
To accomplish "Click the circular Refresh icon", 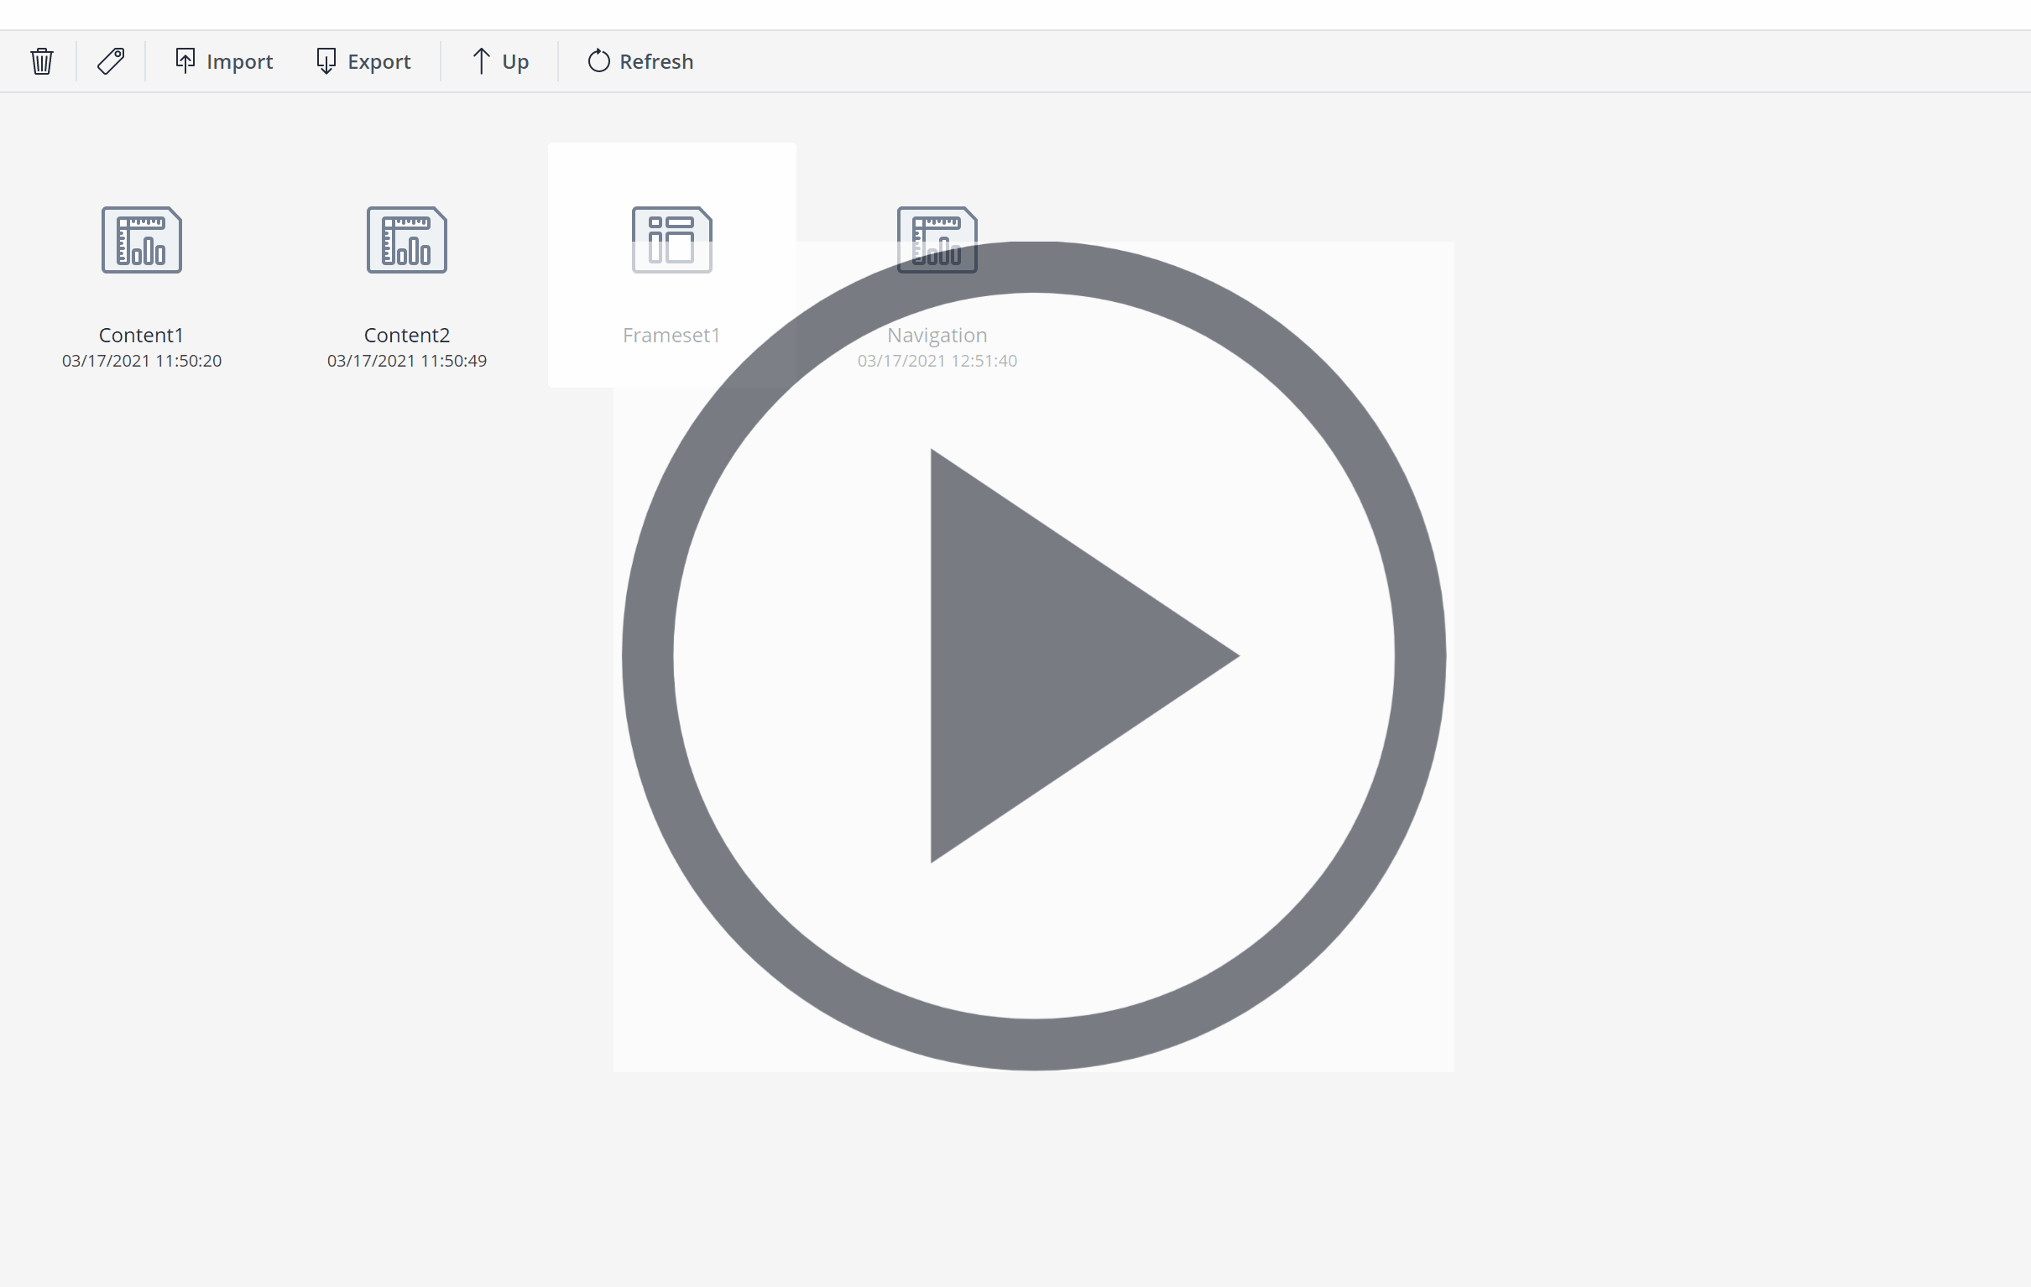I will (x=599, y=60).
